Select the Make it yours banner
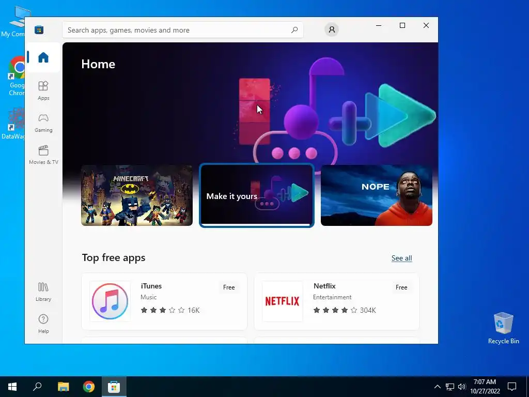 tap(257, 195)
